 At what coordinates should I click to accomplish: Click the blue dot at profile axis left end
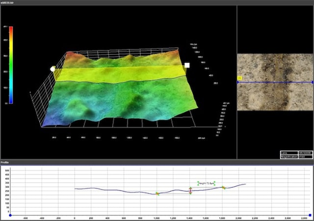tap(10, 215)
